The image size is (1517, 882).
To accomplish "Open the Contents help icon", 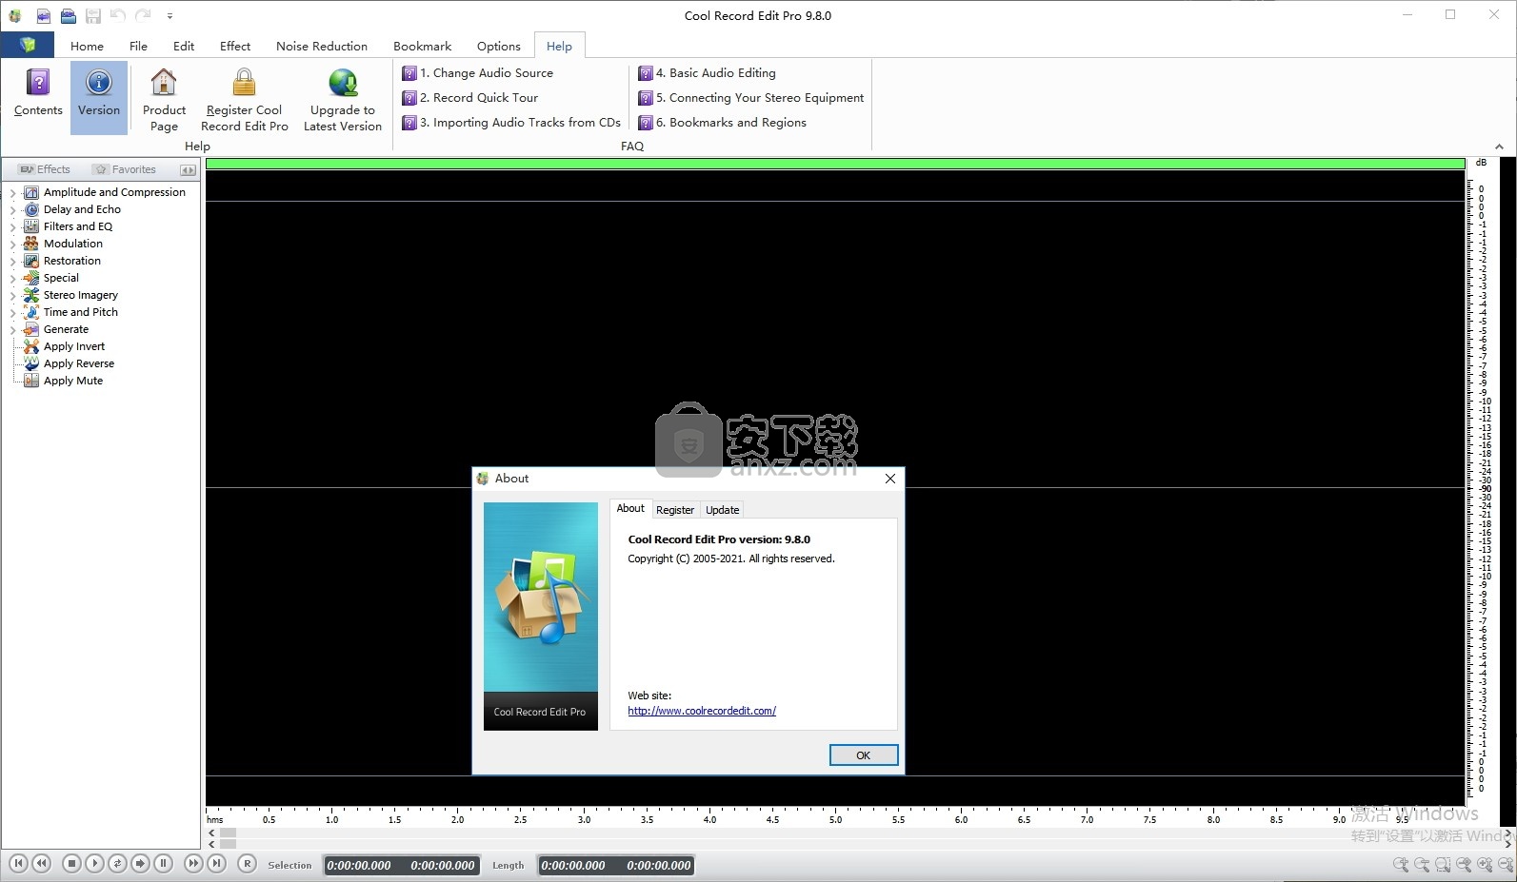I will pos(38,93).
